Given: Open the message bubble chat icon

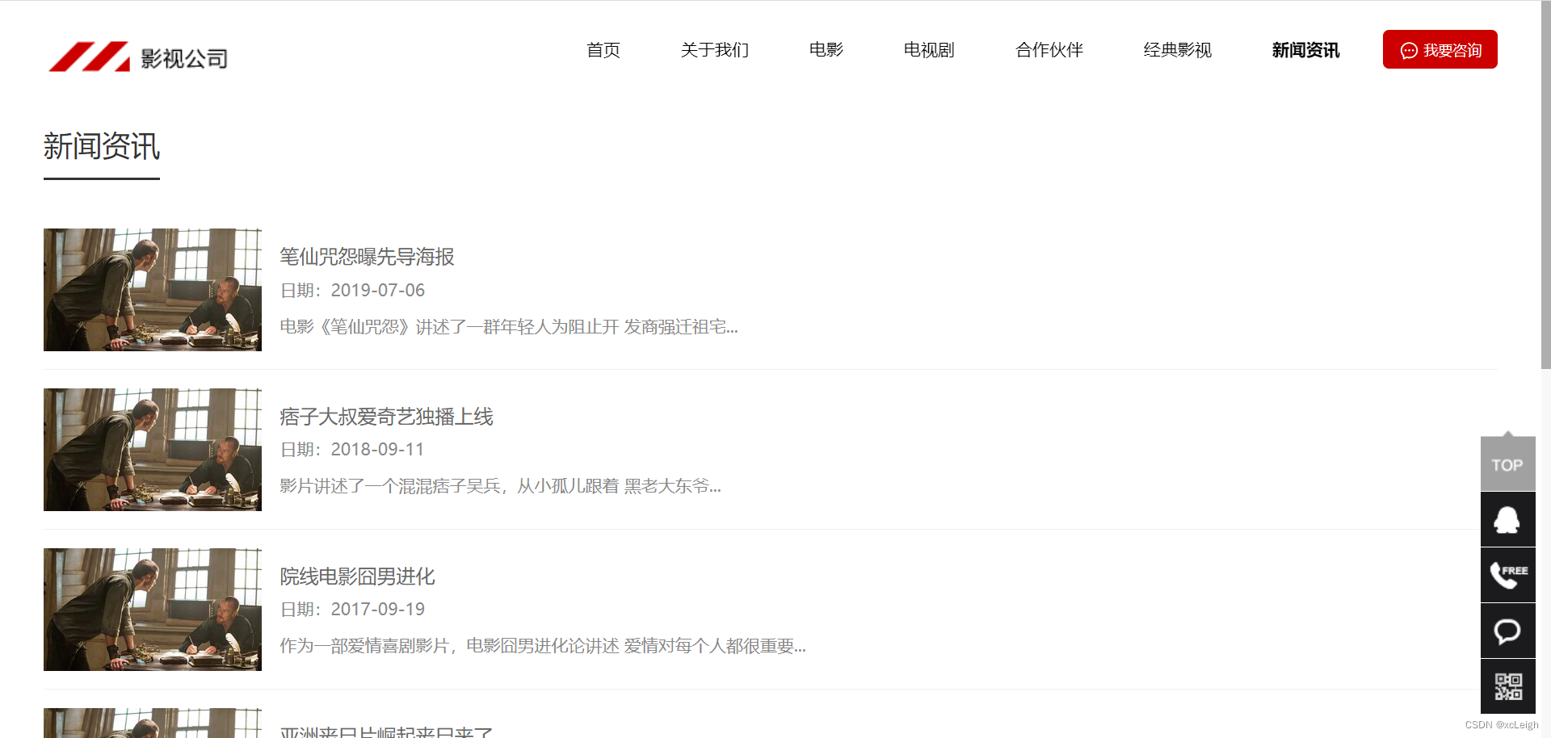Looking at the screenshot, I should (1508, 631).
